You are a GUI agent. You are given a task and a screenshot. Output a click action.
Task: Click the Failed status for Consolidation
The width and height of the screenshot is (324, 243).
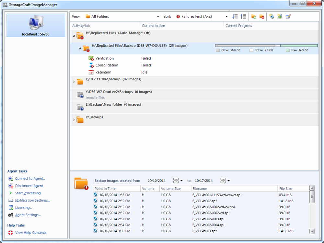click(x=146, y=65)
